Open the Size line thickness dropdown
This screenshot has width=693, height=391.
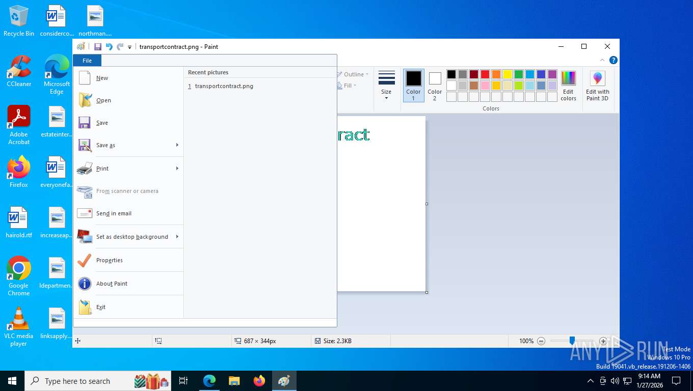386,85
